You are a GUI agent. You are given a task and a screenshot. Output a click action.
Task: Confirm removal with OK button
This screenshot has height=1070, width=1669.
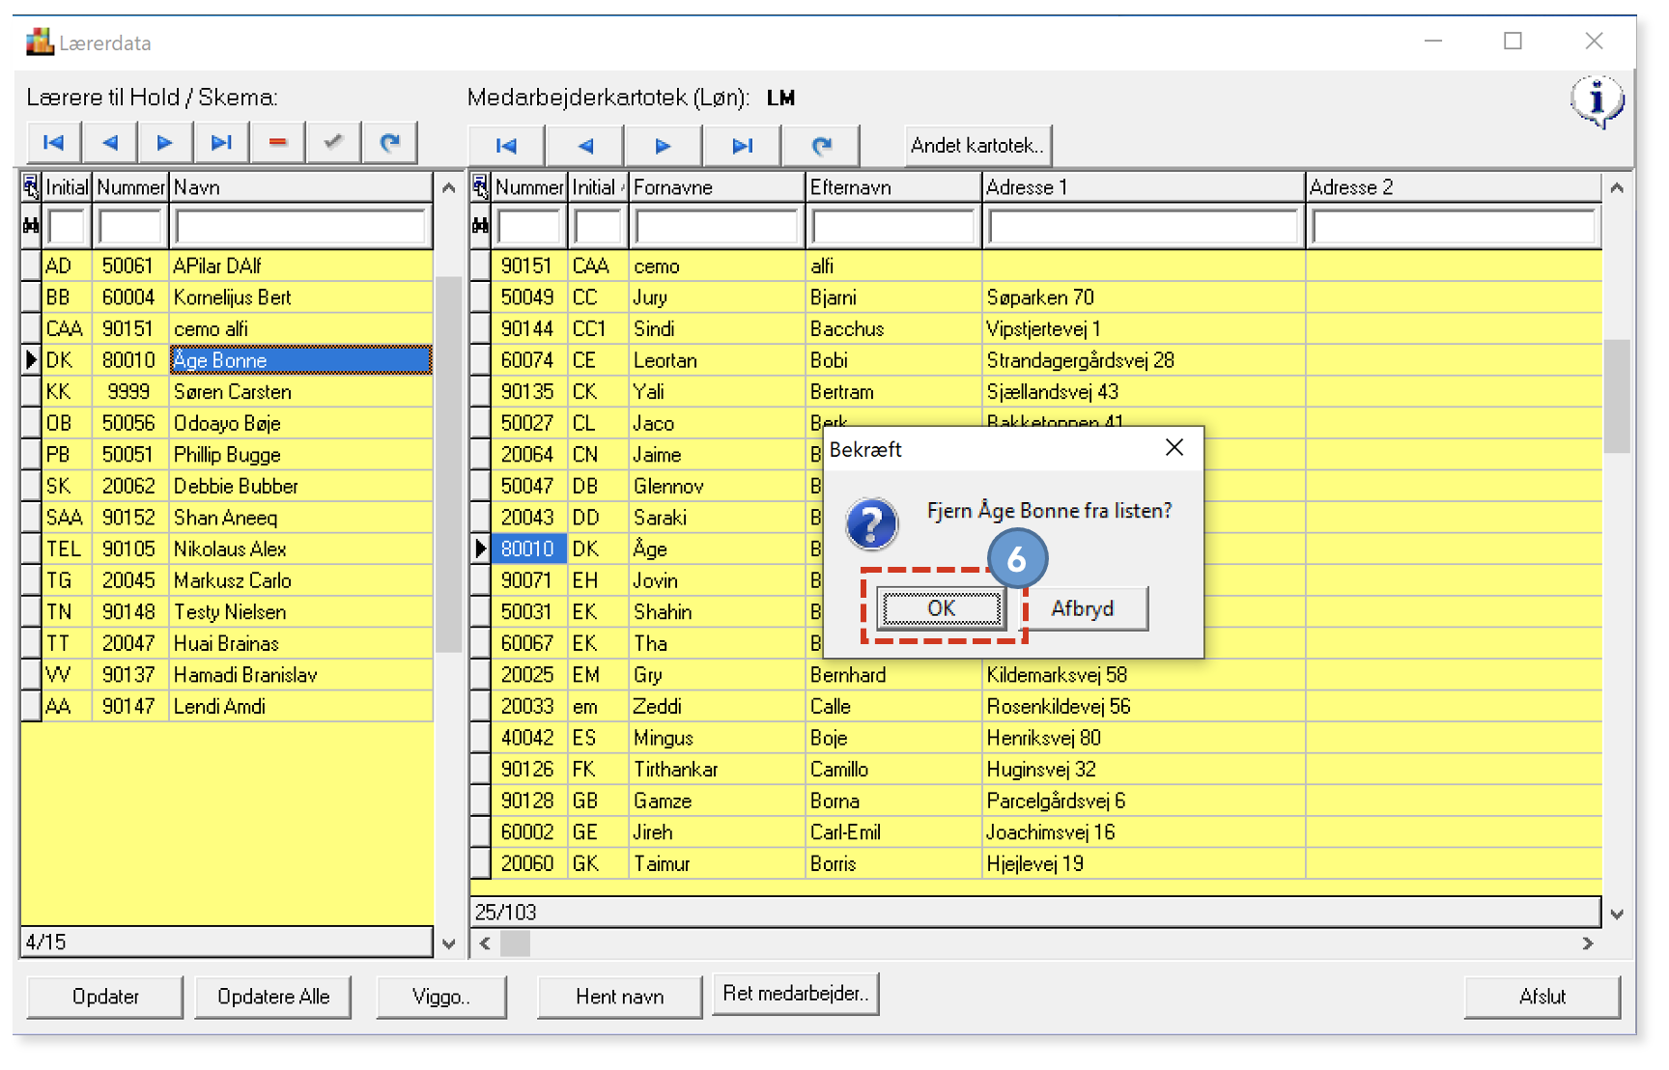click(941, 608)
